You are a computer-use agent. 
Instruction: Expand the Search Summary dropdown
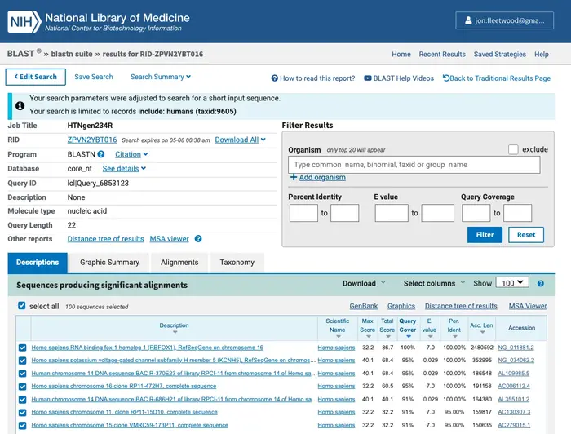coord(161,77)
